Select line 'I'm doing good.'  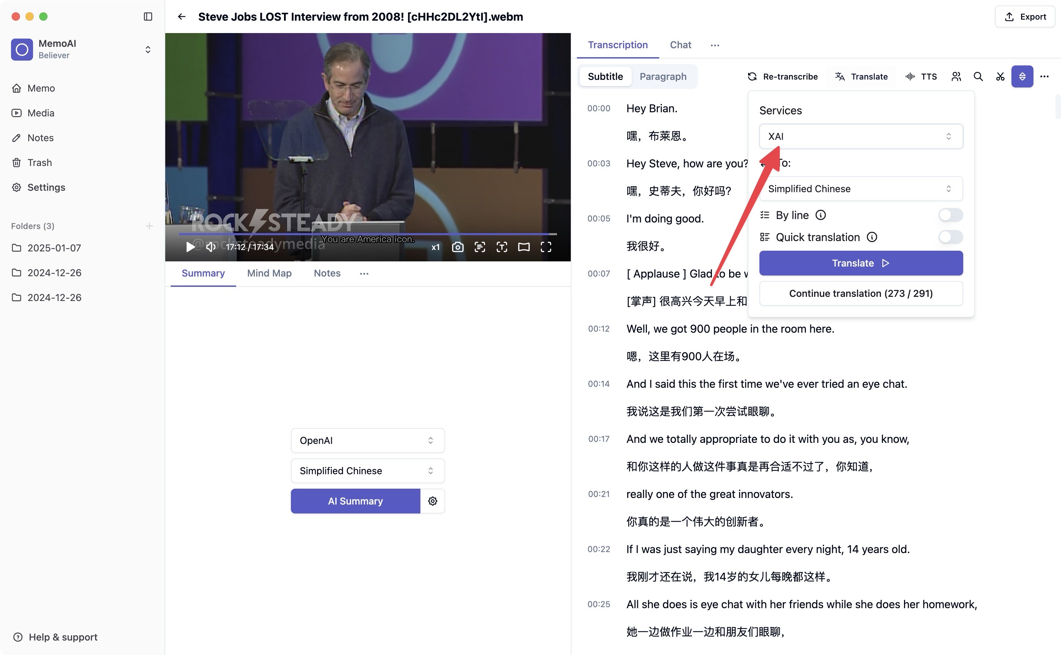point(665,219)
